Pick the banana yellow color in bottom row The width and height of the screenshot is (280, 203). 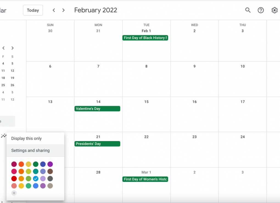coord(21,186)
